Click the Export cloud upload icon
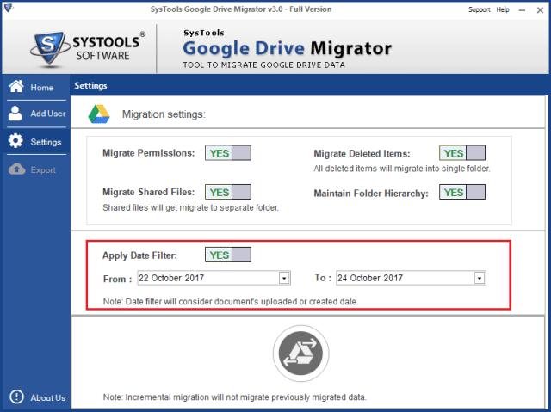 tap(16, 169)
